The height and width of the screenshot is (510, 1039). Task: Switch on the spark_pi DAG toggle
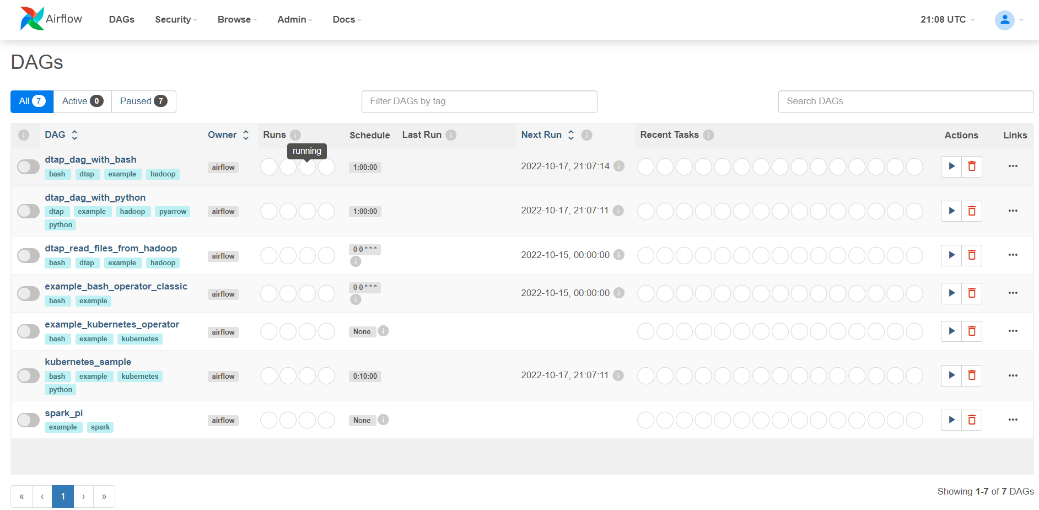click(x=28, y=420)
